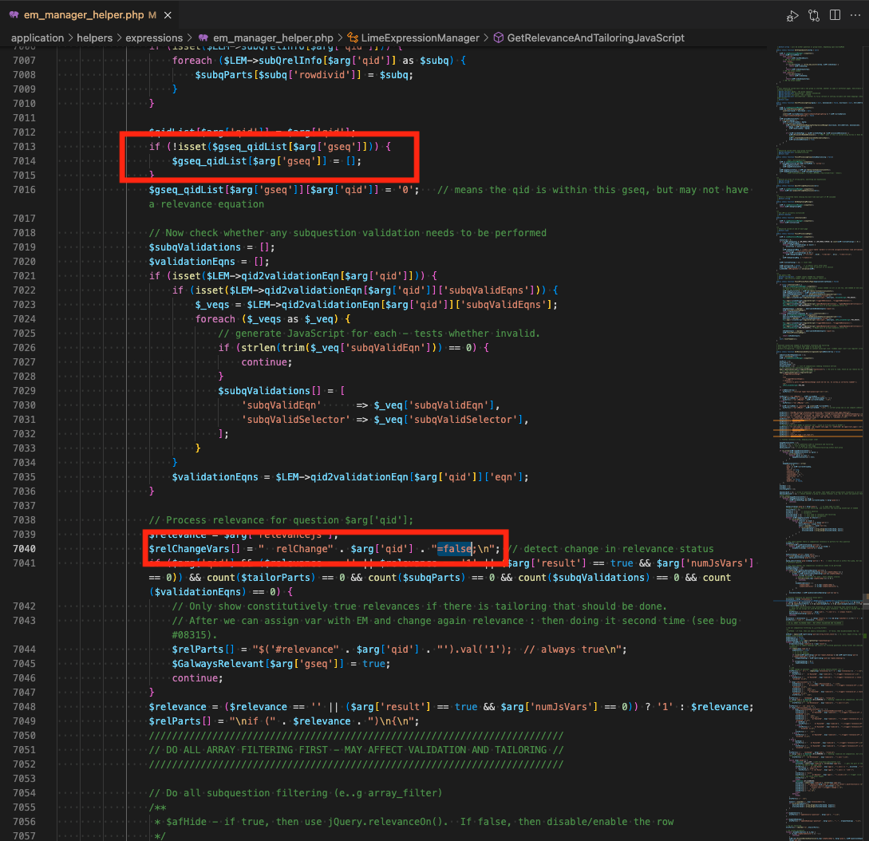Click the GetRelevanceAndTailoringJavaScript method cube icon

coord(498,38)
